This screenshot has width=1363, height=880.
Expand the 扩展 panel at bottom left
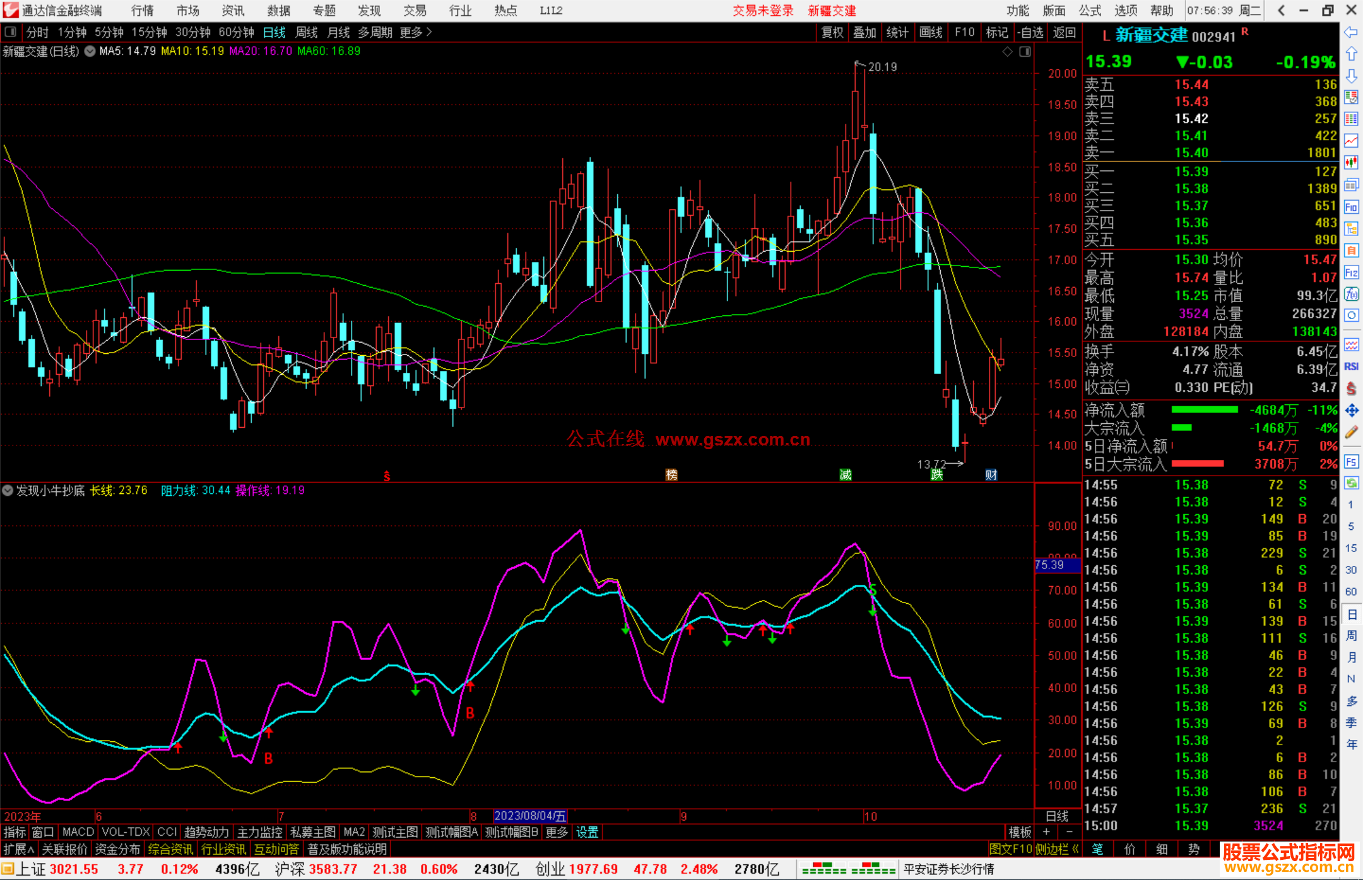18,849
